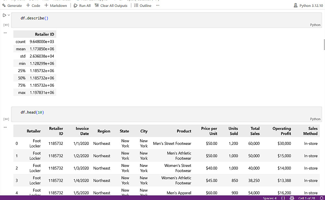Select the Men's Apparel product cell
This screenshot has height=200, width=325.
pos(179,193)
